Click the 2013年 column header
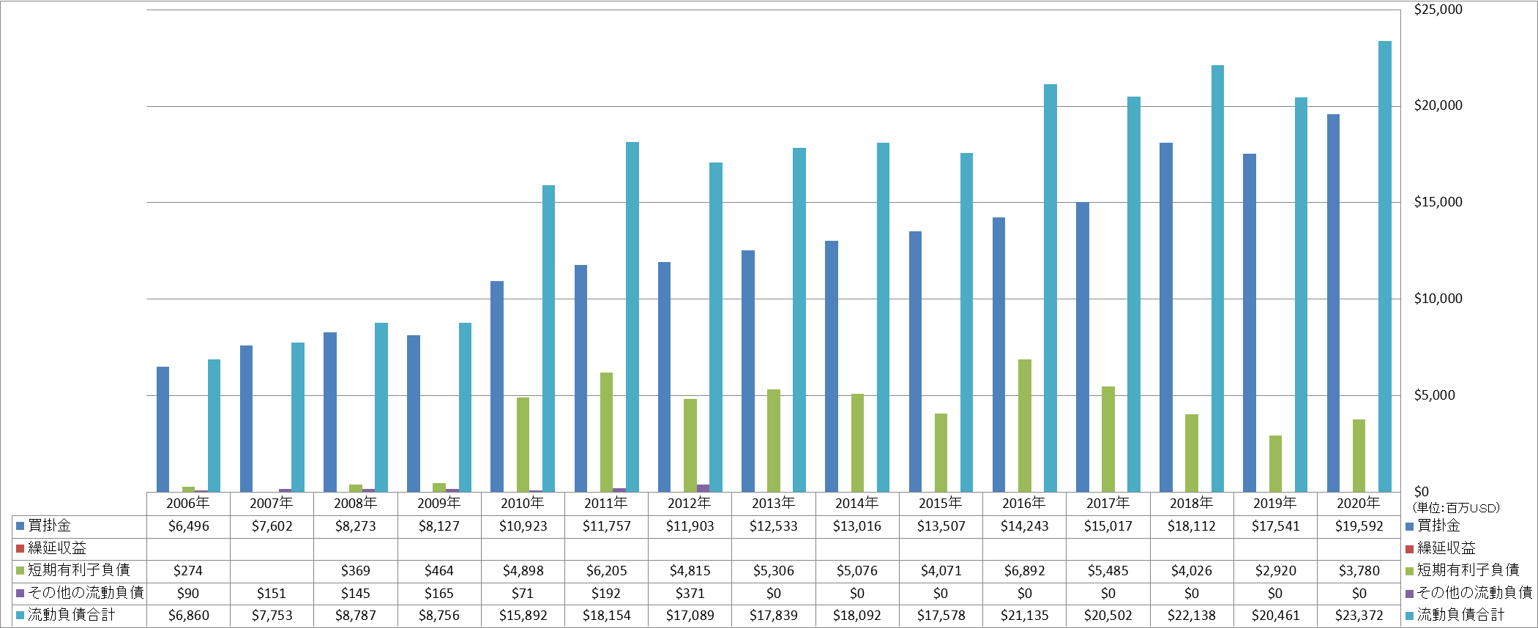This screenshot has width=1538, height=628. (x=774, y=504)
